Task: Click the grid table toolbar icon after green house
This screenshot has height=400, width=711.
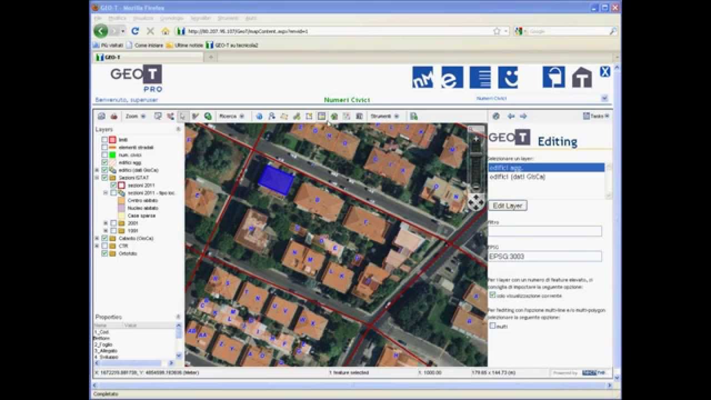Action: click(347, 116)
